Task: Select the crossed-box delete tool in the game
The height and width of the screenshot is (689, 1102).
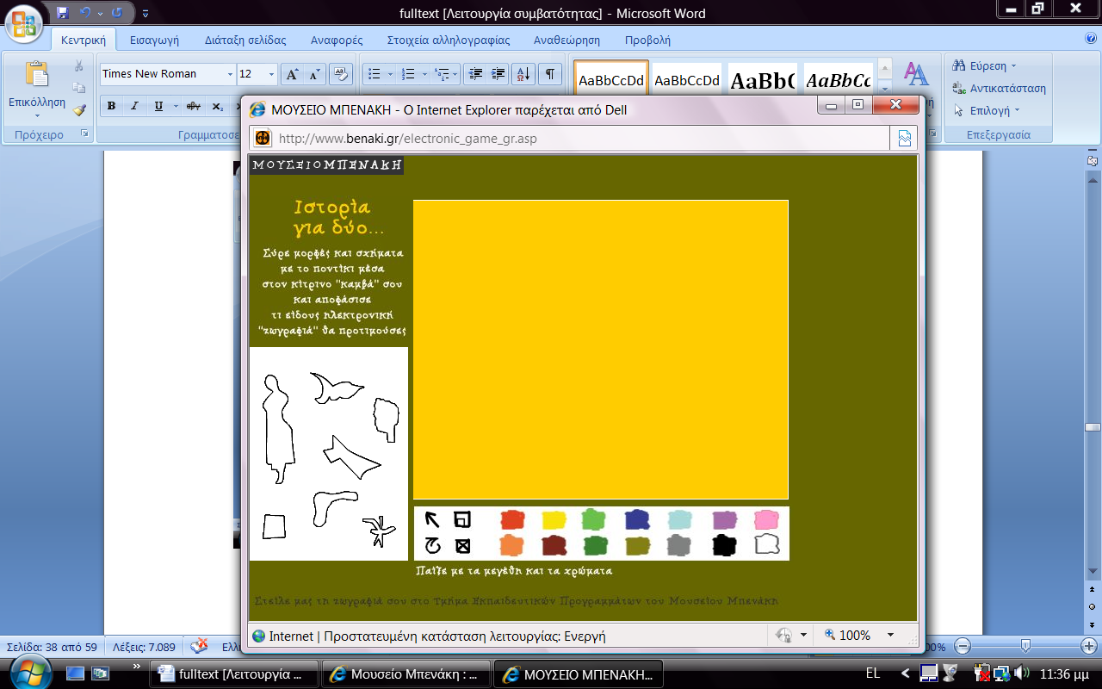Action: (462, 546)
